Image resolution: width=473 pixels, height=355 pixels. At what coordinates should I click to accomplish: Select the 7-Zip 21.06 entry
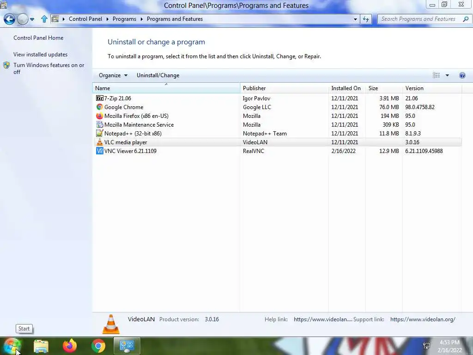tap(118, 98)
